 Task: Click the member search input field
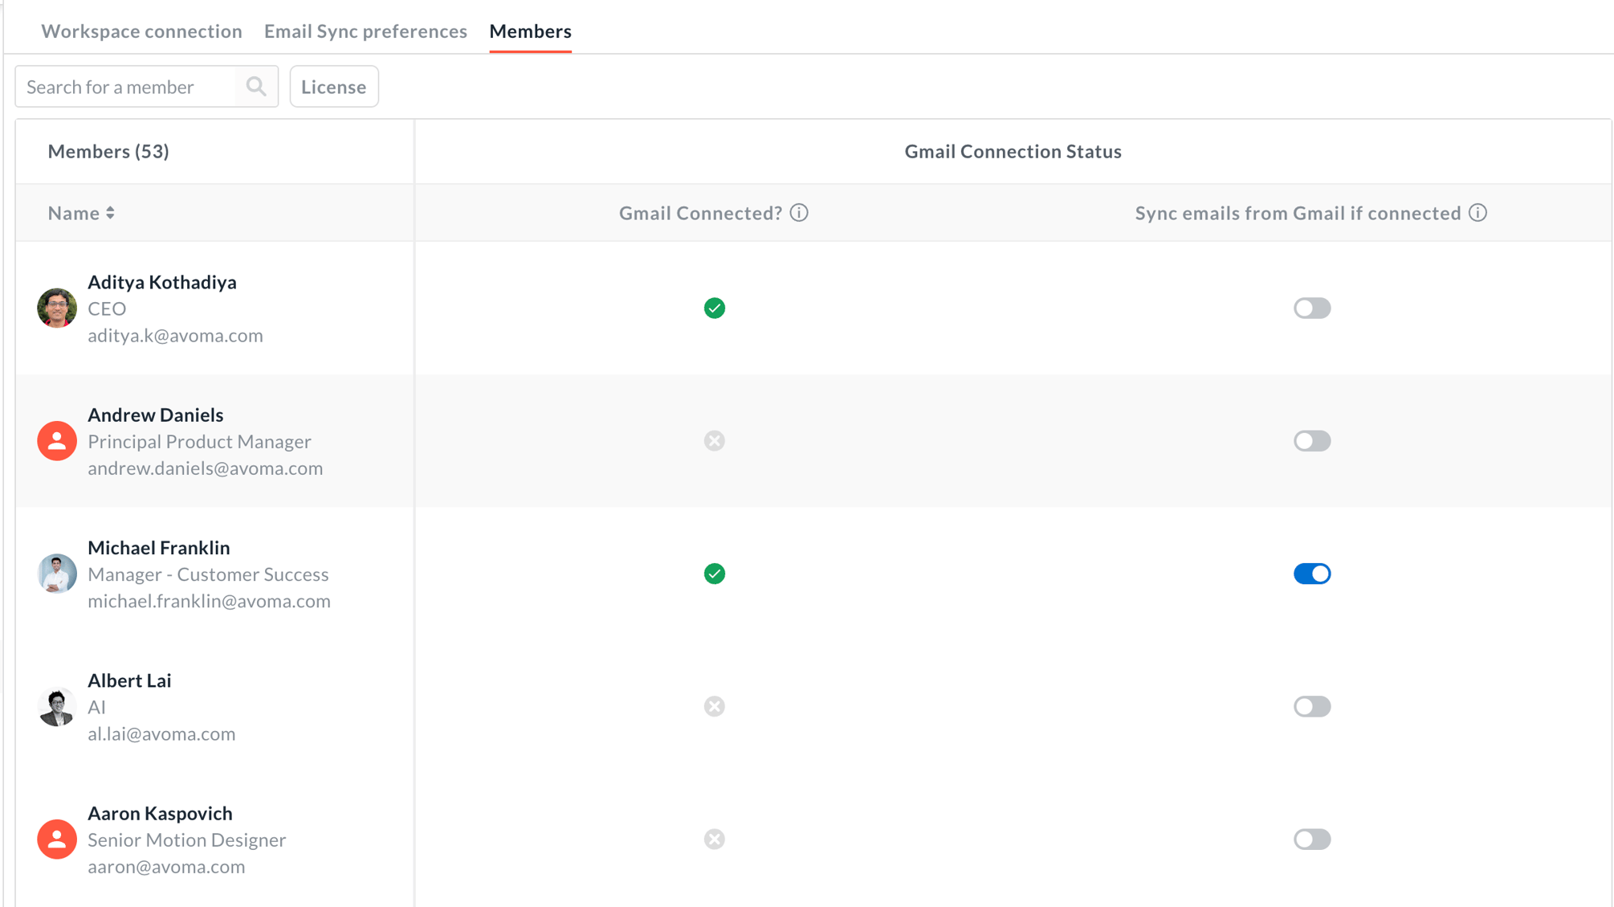point(128,86)
